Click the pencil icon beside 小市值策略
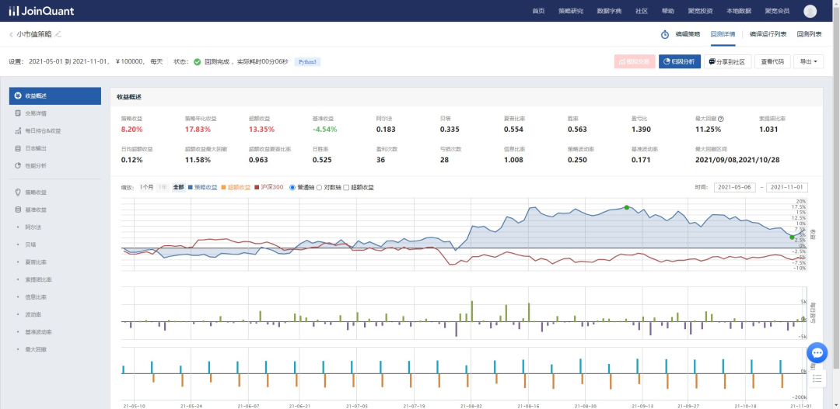This screenshot has height=409, width=840. coord(58,34)
